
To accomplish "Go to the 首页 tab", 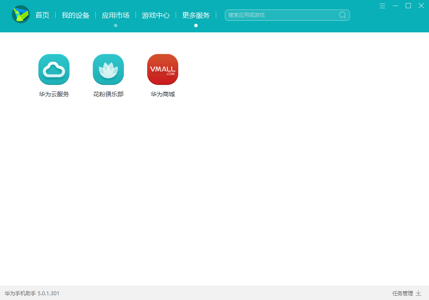I will [x=42, y=15].
